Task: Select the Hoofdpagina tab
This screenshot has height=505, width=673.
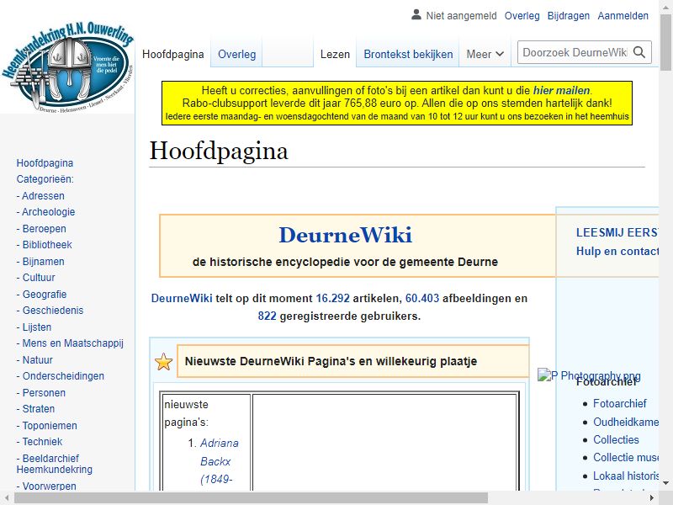Action: (173, 54)
